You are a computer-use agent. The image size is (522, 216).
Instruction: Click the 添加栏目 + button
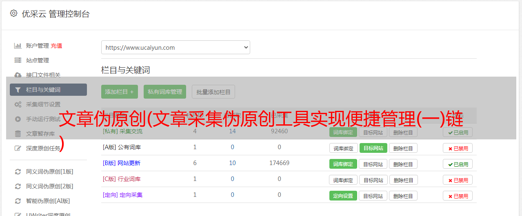point(120,92)
